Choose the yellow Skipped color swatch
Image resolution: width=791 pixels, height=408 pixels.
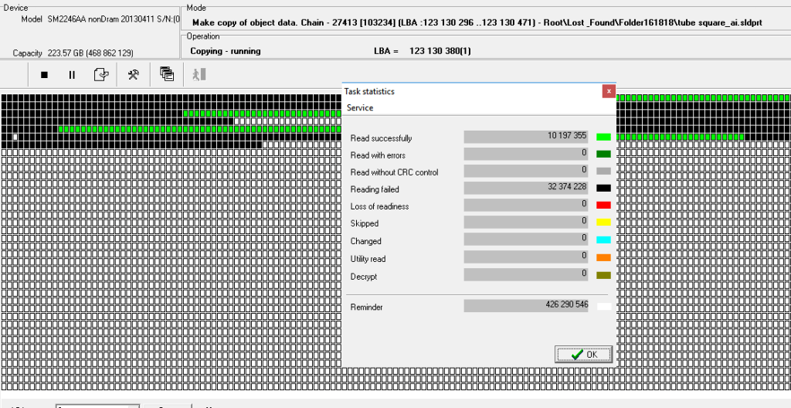click(x=603, y=223)
